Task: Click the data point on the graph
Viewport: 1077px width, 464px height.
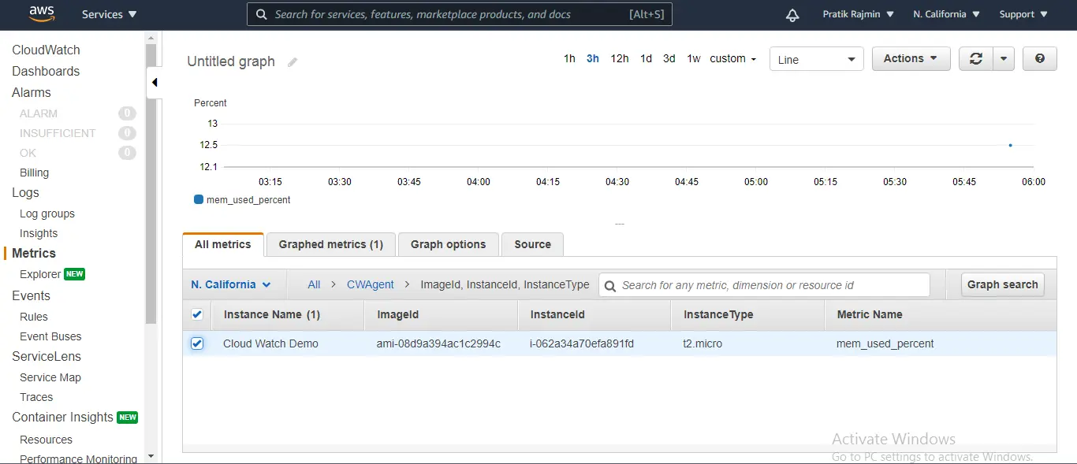Action: coord(1010,145)
